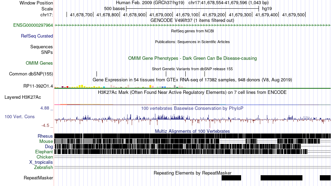
Task: Open 100 Vert. Cons track label
Action: click(x=20, y=117)
